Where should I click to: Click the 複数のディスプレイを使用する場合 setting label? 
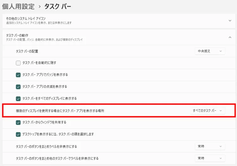[60, 111]
